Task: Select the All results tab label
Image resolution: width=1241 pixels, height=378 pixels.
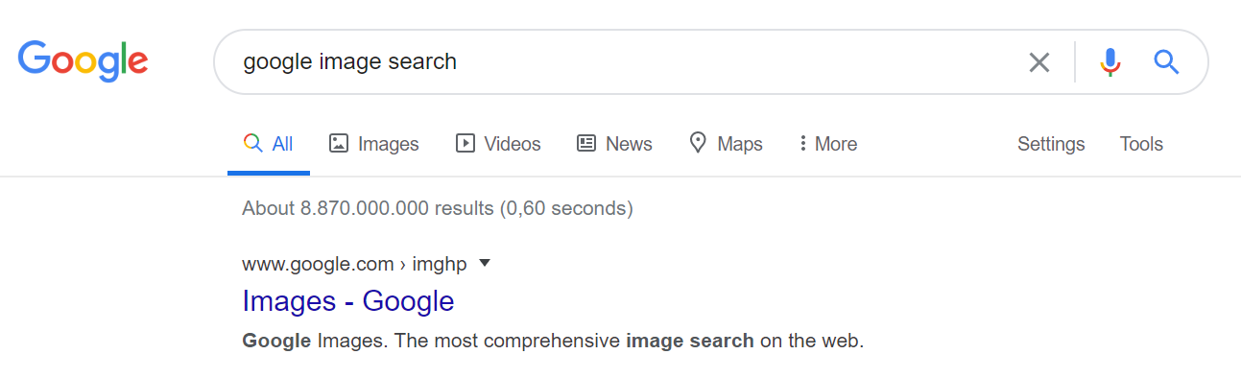Action: click(x=282, y=144)
